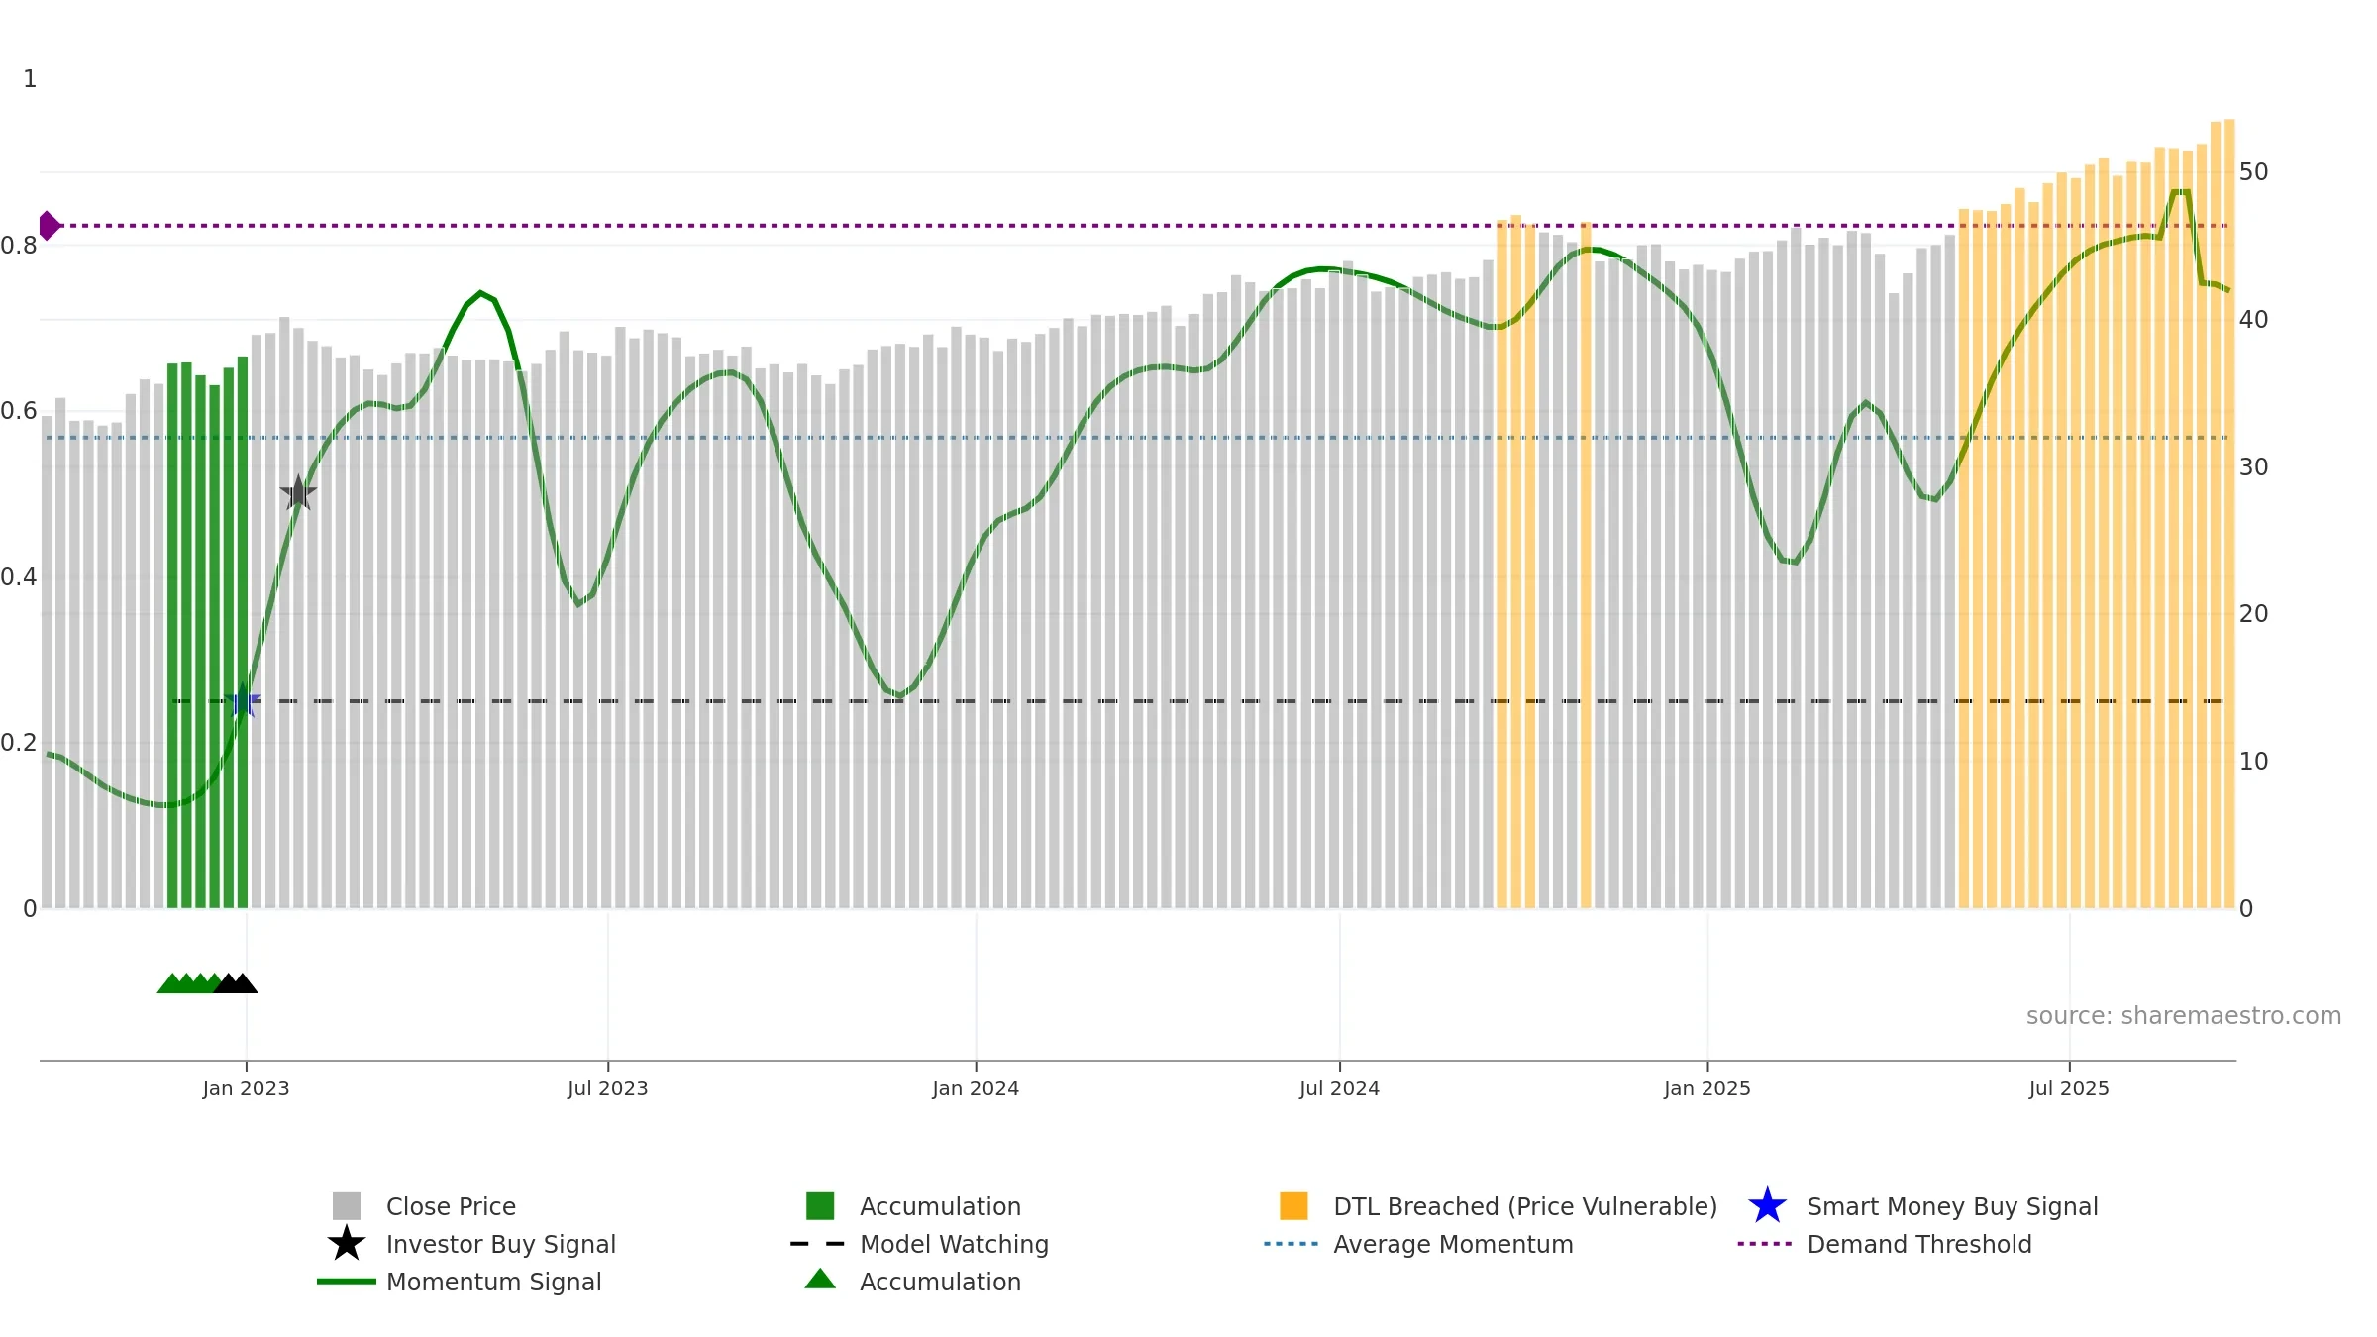Screen dimensions: 2377x1337
Task: Click the orange DTL Breached legend swatch
Action: pyautogui.click(x=1293, y=1206)
